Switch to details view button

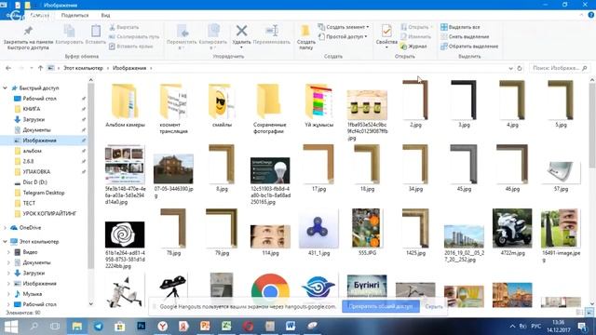click(579, 313)
